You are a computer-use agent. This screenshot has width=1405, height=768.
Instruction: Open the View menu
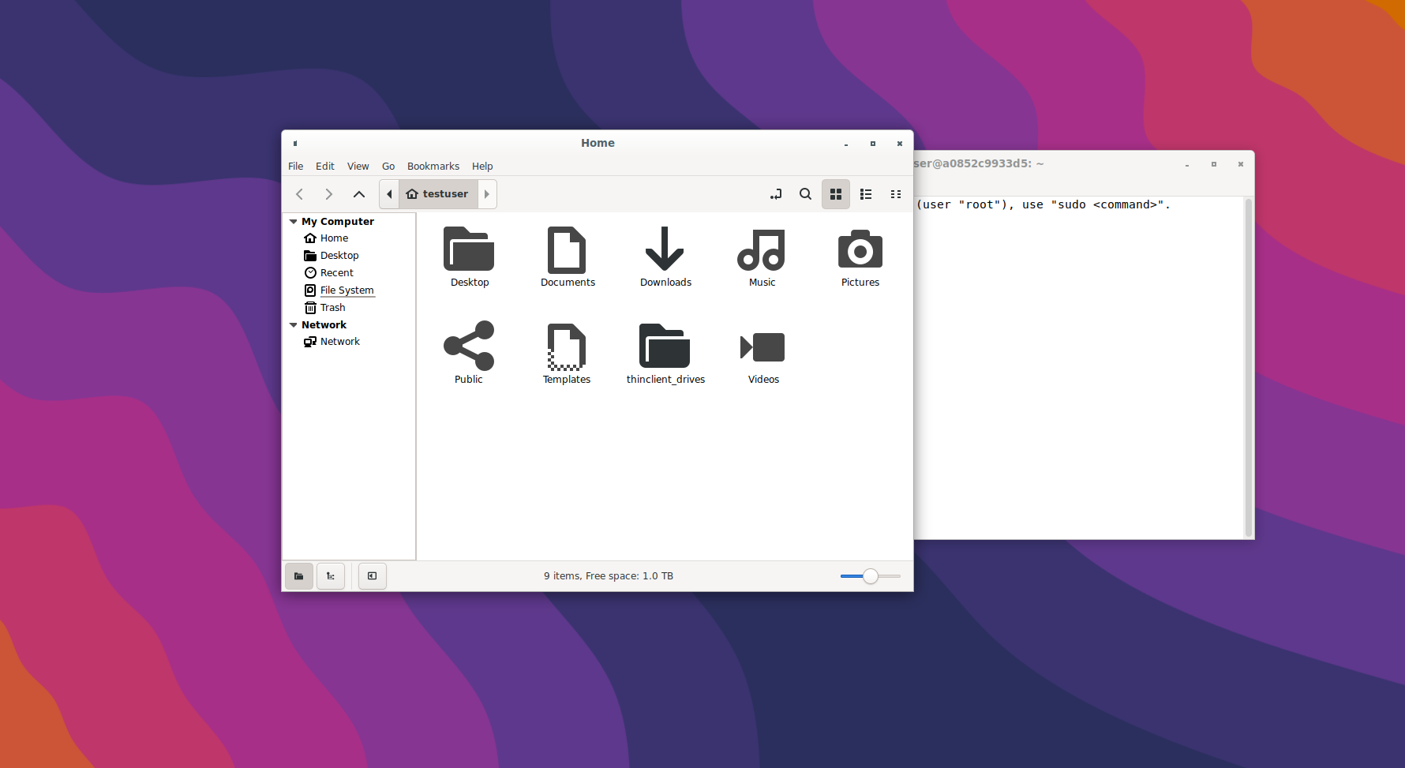(x=358, y=167)
